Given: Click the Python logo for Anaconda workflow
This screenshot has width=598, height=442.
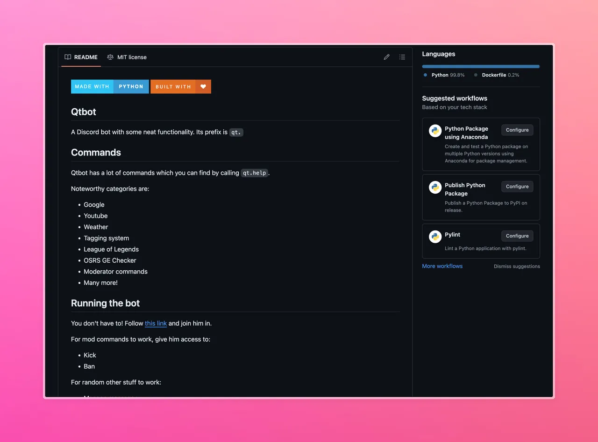Looking at the screenshot, I should [435, 131].
